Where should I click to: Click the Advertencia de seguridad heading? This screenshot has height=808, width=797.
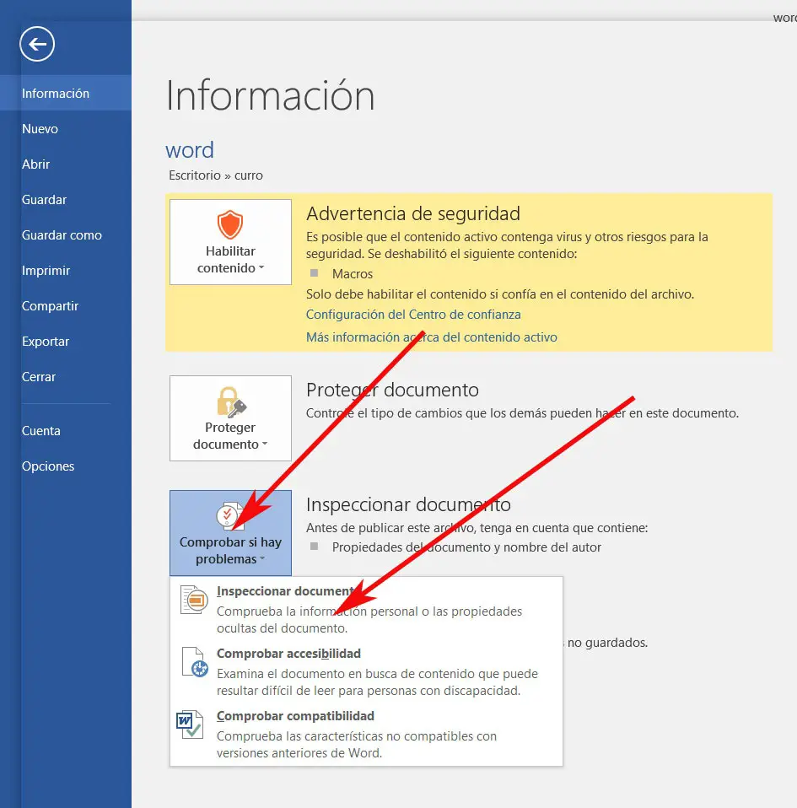(413, 213)
